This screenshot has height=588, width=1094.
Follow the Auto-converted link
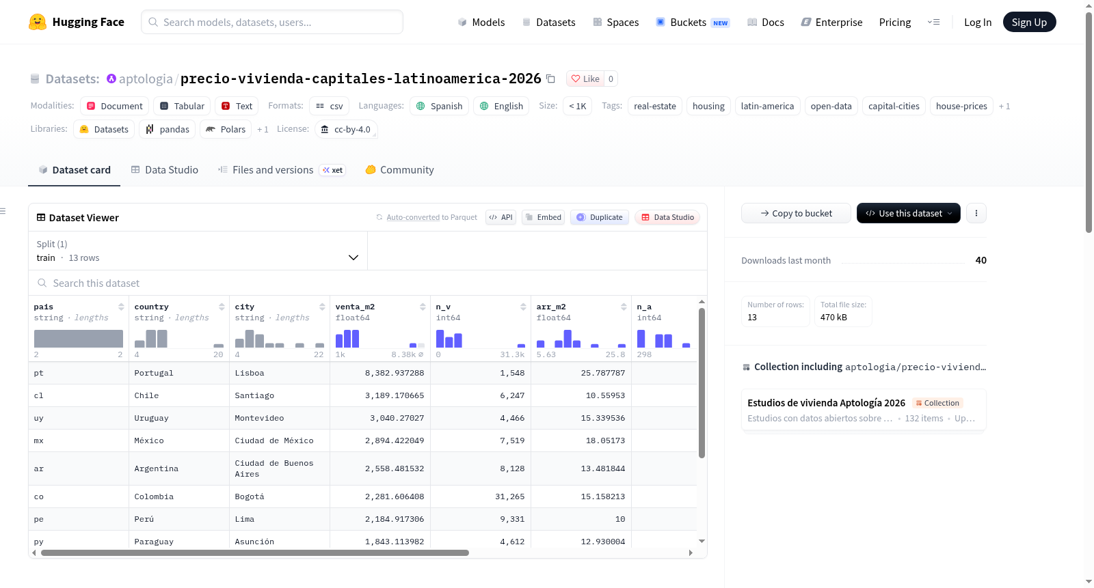(x=413, y=217)
